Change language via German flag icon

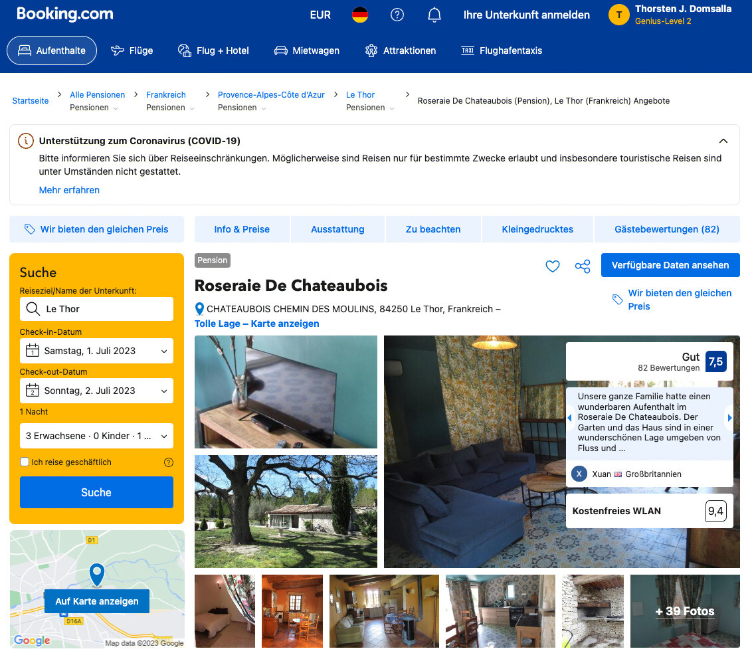(x=359, y=15)
